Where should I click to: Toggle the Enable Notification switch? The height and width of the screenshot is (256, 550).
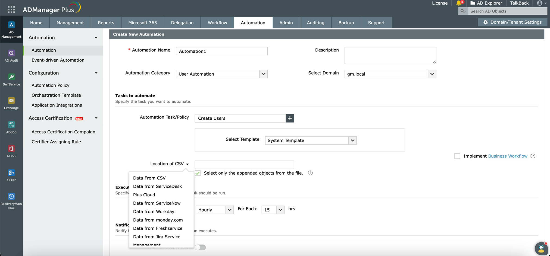(x=200, y=247)
